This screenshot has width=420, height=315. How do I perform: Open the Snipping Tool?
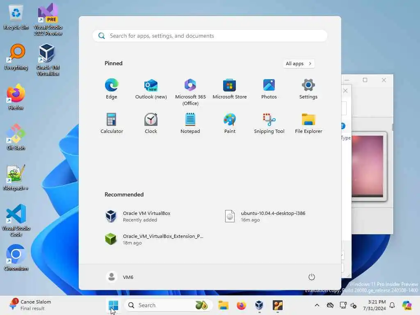pos(269,123)
